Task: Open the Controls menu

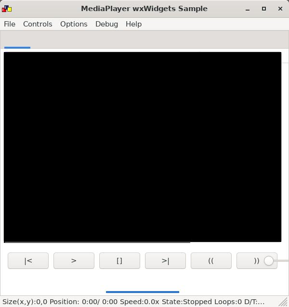Action: (x=38, y=24)
